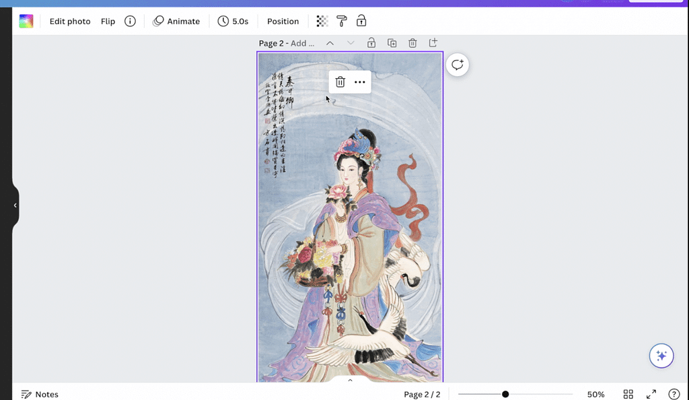This screenshot has width=689, height=400.
Task: Open the rainbow color picker swatch
Action: click(x=26, y=21)
